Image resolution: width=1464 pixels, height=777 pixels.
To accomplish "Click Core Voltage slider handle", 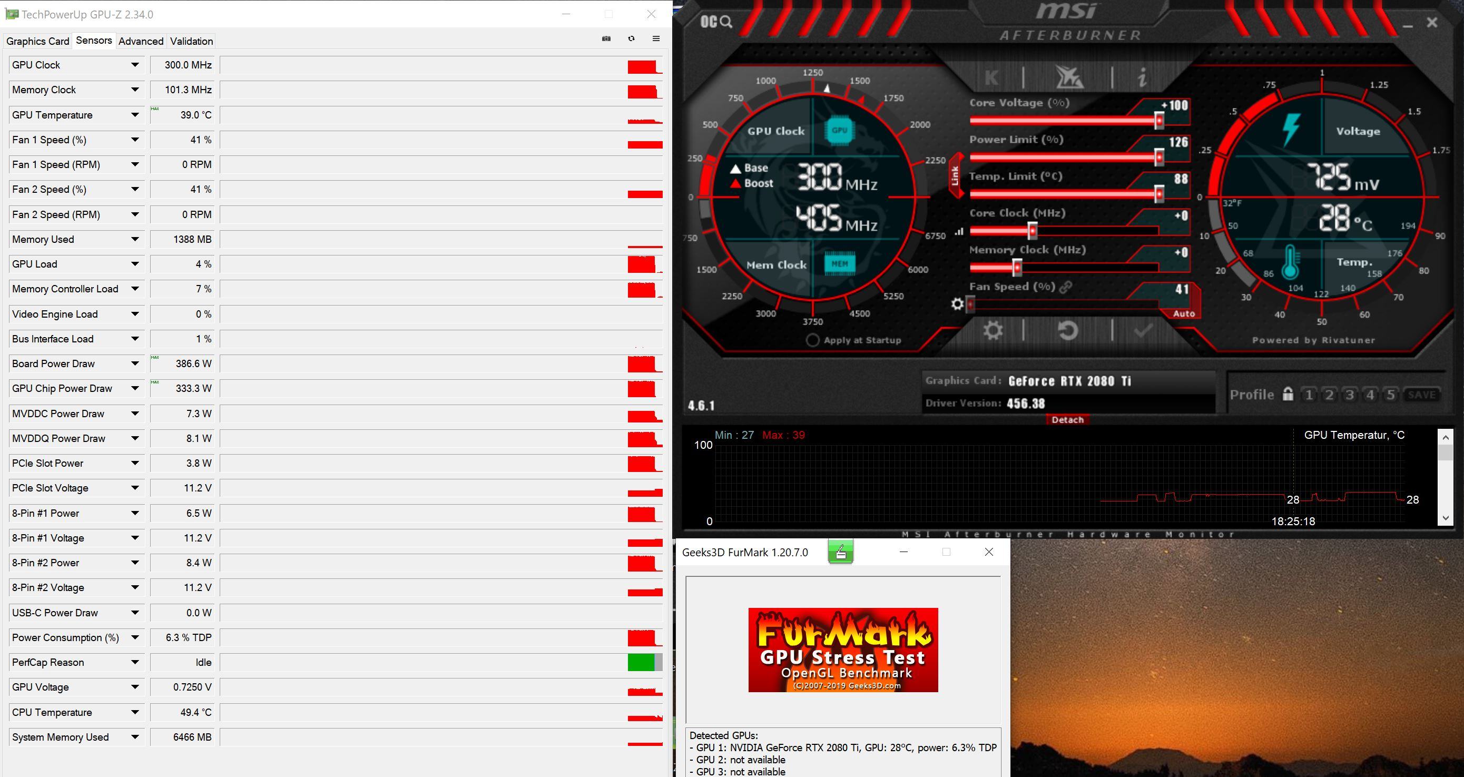I will pos(1159,121).
